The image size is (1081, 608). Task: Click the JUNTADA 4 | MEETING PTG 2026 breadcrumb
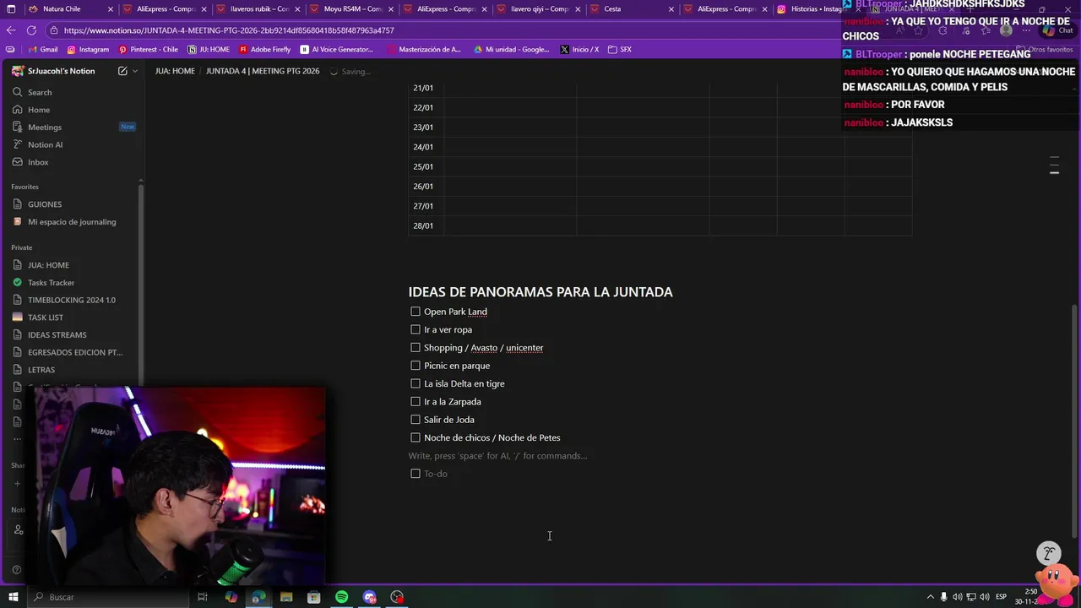(263, 71)
